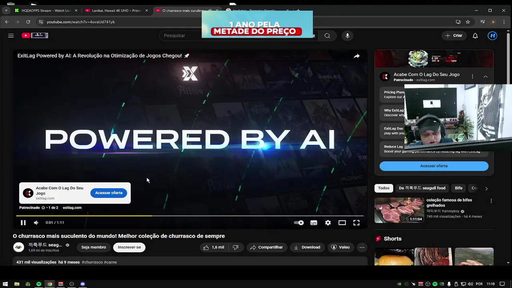Open exitlag.com link beside Patrocinado under video
512x288 pixels.
point(72,208)
